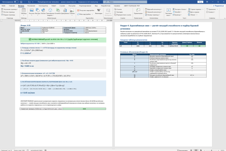Take a screenshot with Снимок icon
The width and height of the screenshot is (226, 151).
click(x=72, y=12)
